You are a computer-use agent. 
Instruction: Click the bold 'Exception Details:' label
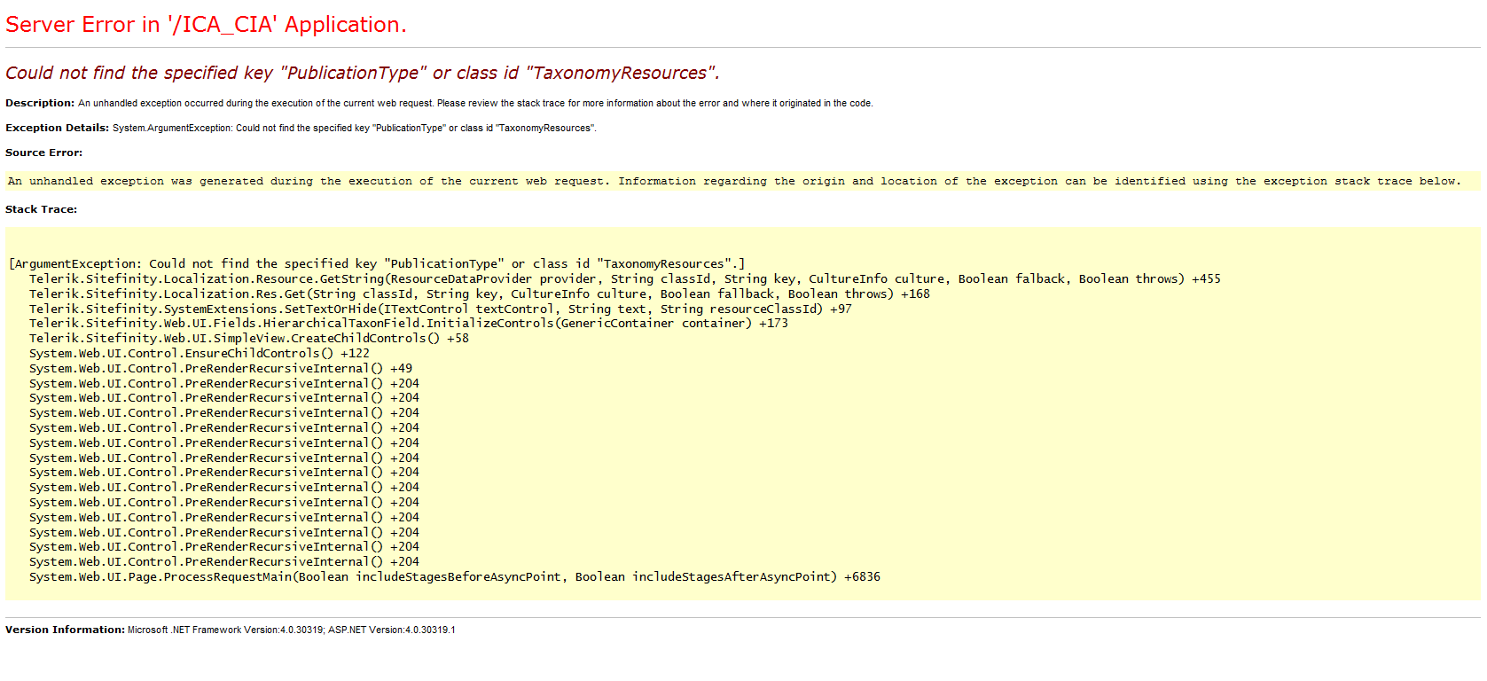click(x=57, y=128)
